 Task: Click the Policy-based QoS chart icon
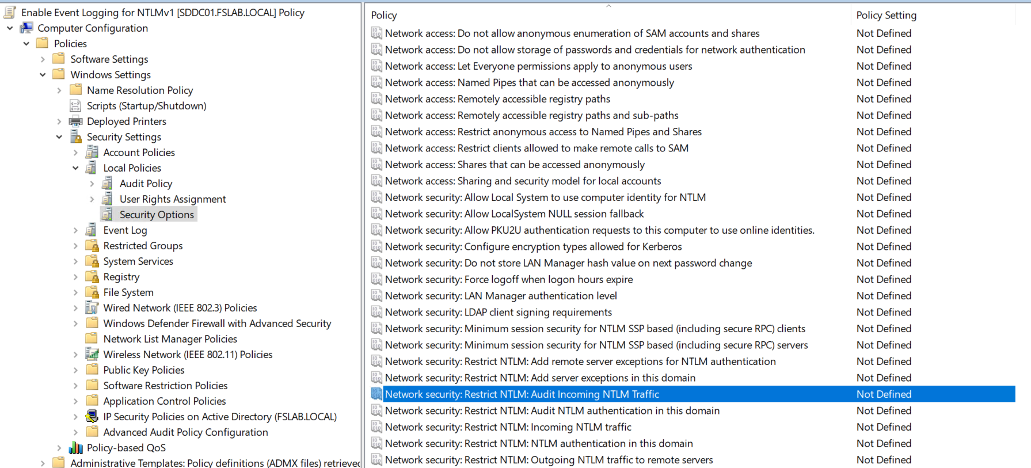(75, 447)
